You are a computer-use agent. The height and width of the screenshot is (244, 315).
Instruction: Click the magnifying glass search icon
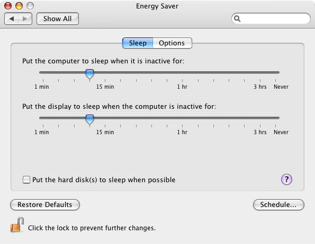point(237,18)
